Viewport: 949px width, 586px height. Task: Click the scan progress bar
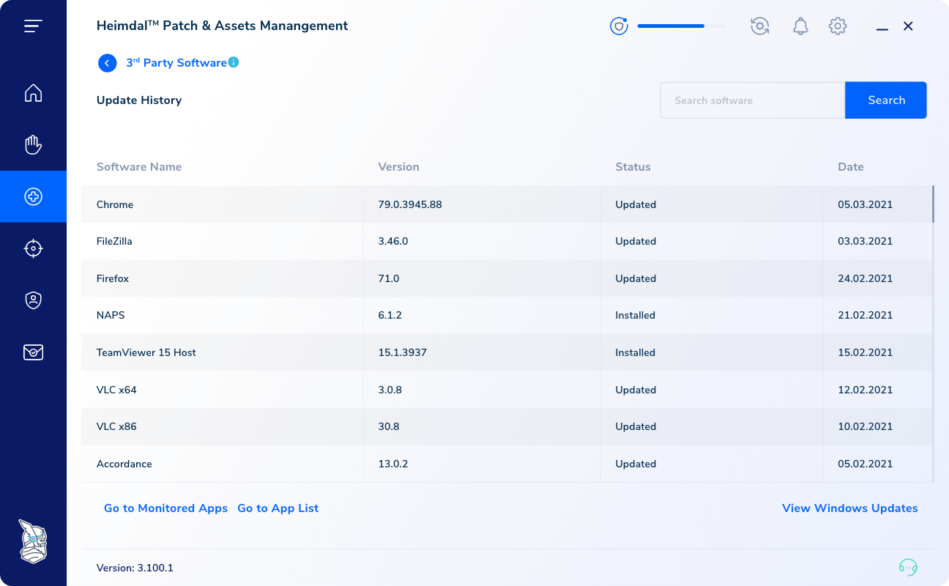tap(682, 26)
